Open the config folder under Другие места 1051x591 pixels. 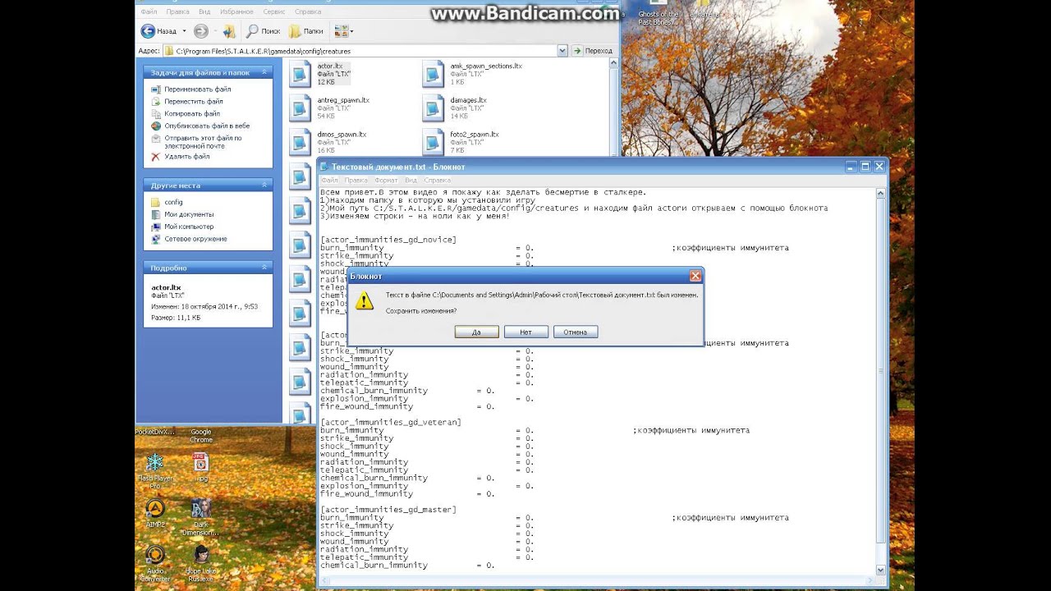pyautogui.click(x=173, y=202)
